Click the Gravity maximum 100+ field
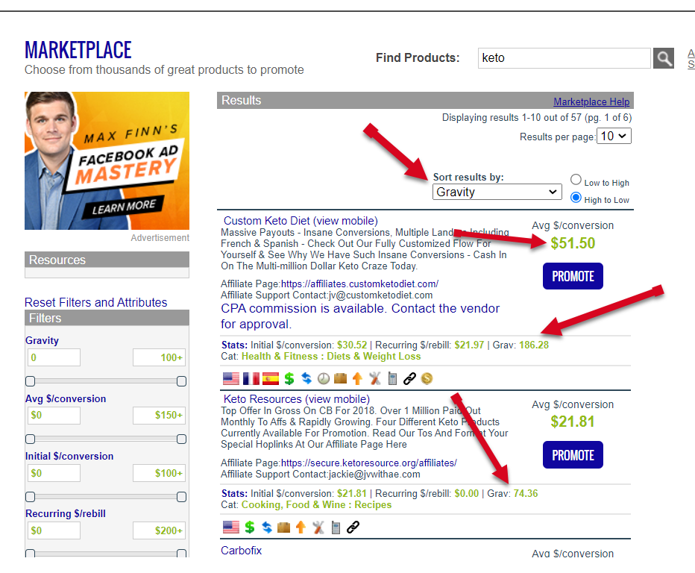Viewport: 695px width, 573px height. 159,357
